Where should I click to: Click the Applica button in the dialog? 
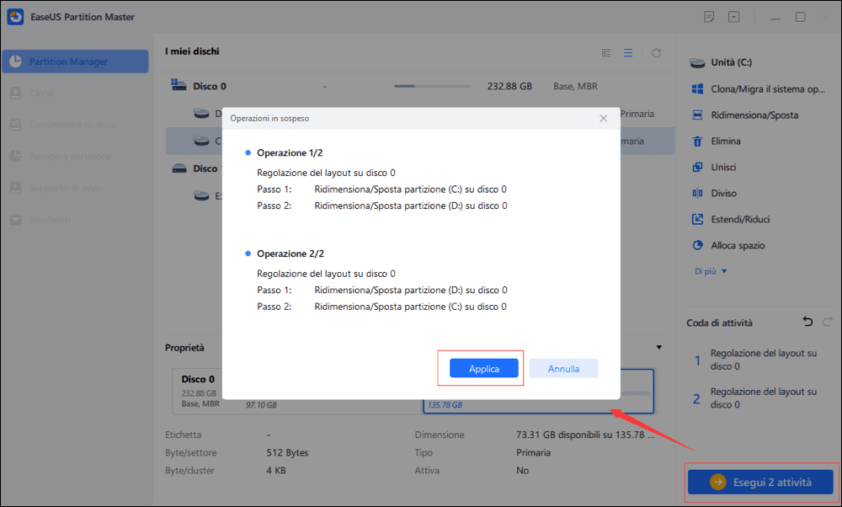483,368
